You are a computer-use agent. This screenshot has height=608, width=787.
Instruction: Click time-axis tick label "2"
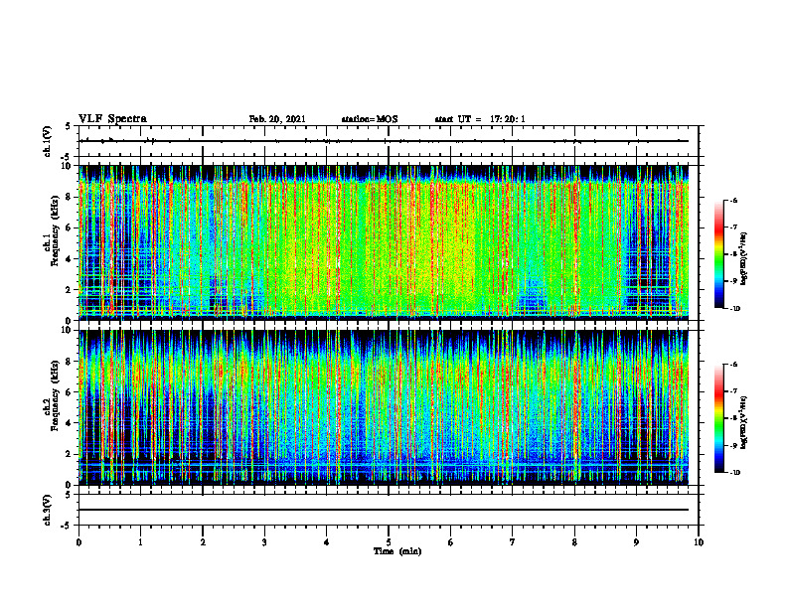click(203, 542)
